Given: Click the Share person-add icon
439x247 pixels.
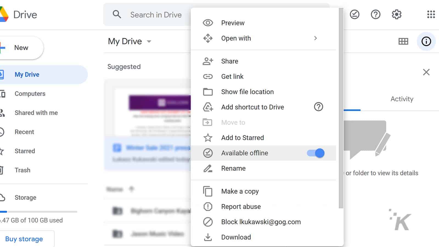Looking at the screenshot, I should tap(208, 61).
